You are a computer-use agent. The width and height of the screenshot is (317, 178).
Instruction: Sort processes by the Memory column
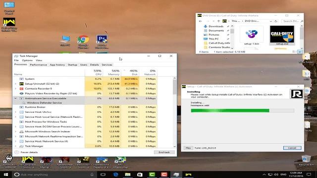click(111, 72)
